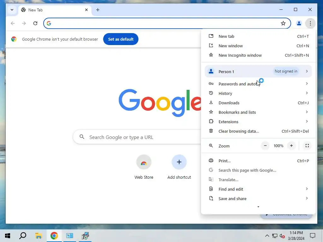This screenshot has height=242, width=323.
Task: Open the profile avatar in the toolbar
Action: pyautogui.click(x=299, y=23)
